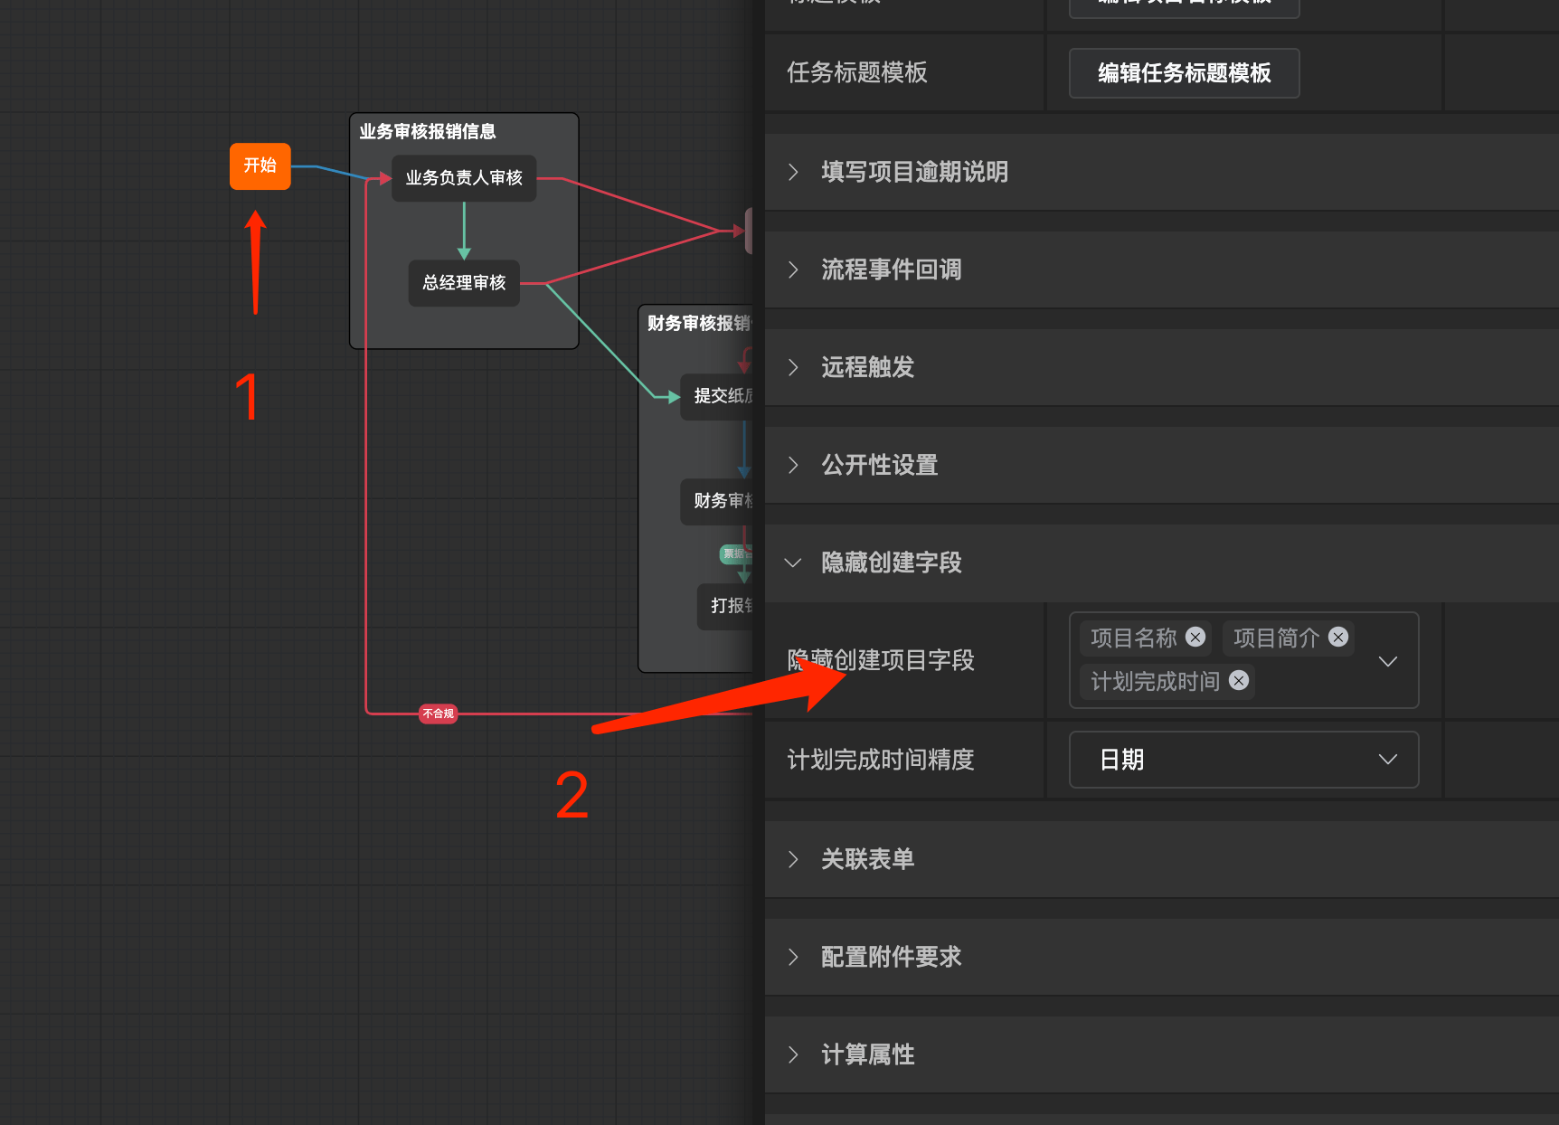Viewport: 1559px width, 1125px height.
Task: Remove the 项目简介 tag
Action: tap(1338, 637)
